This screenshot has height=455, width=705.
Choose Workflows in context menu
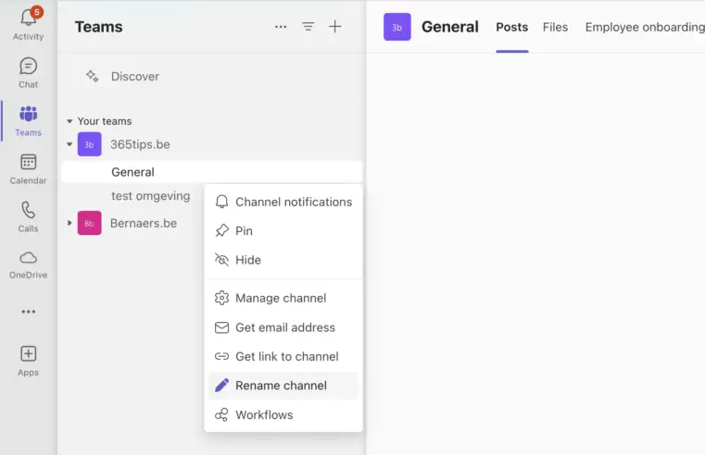click(x=283, y=414)
